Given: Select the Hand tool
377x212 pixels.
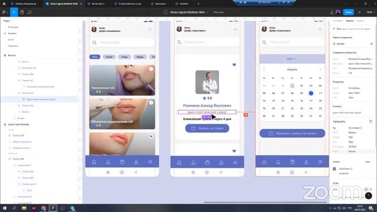Looking at the screenshot, I should 22,12.
